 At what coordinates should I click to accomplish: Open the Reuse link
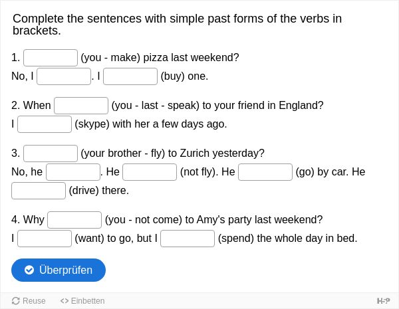pos(29,301)
